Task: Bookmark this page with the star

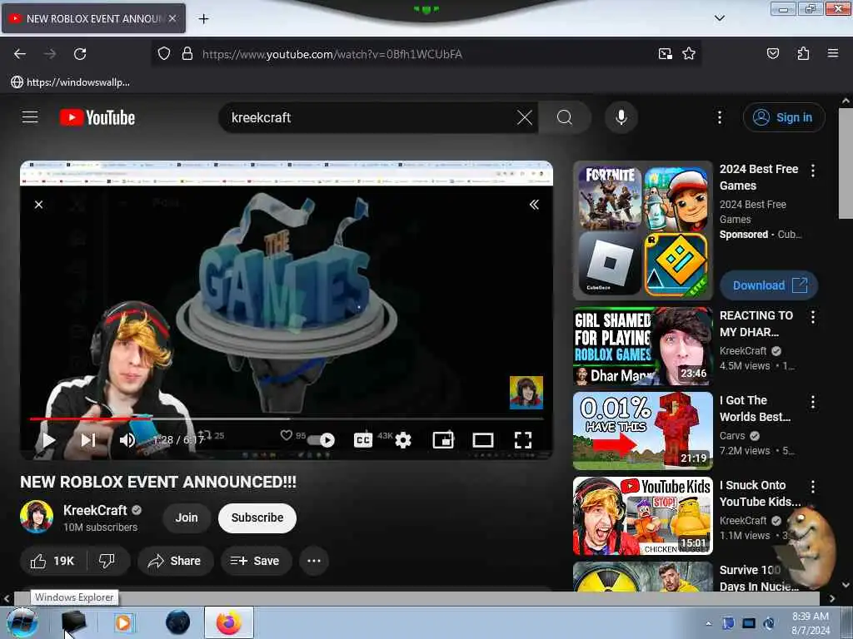Action: [x=689, y=54]
